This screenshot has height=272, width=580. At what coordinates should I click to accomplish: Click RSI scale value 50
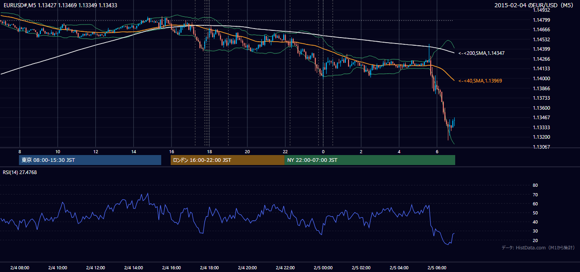535,213
